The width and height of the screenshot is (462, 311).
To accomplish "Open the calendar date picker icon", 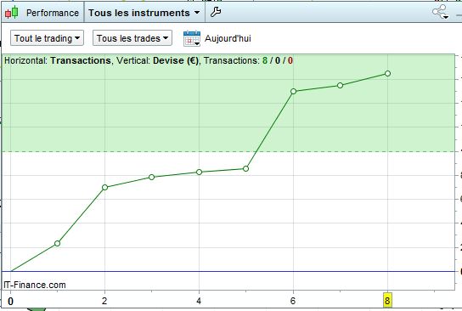I will tap(192, 38).
